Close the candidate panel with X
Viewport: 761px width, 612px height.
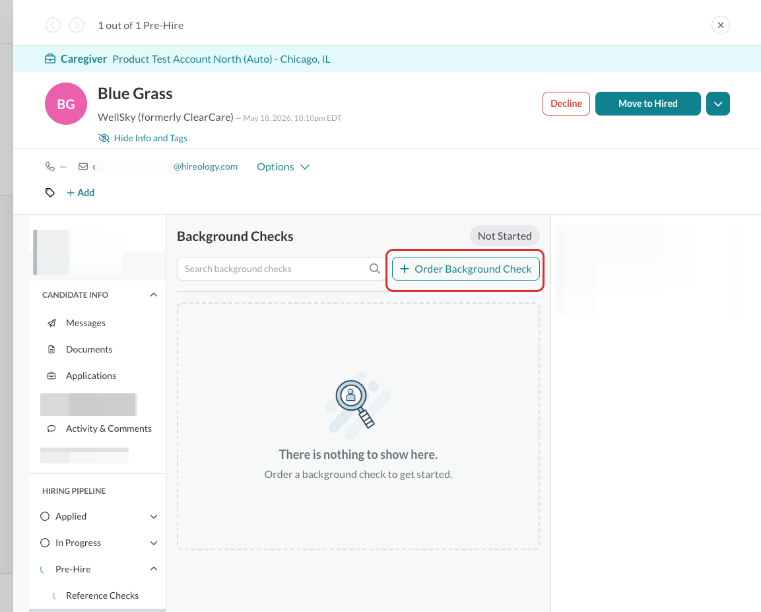721,25
